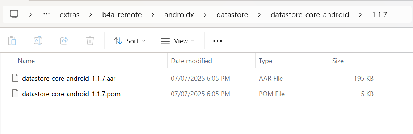Screen dimensions: 413x134
Task: Expand chevron after b4a_remote breadcrumb
Action: tap(153, 15)
